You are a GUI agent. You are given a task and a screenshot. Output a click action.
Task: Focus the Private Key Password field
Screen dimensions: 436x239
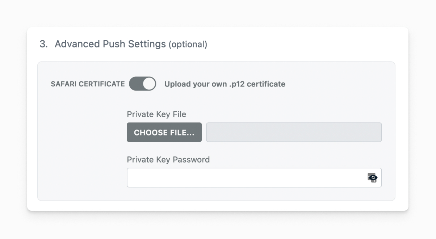pyautogui.click(x=246, y=177)
